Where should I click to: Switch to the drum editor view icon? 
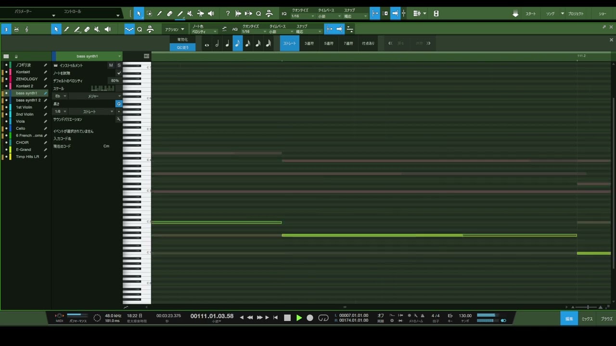pyautogui.click(x=16, y=29)
